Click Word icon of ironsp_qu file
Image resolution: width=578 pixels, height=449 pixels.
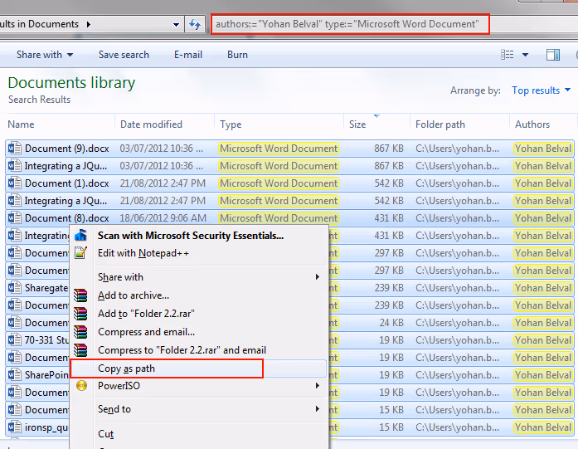click(x=15, y=427)
